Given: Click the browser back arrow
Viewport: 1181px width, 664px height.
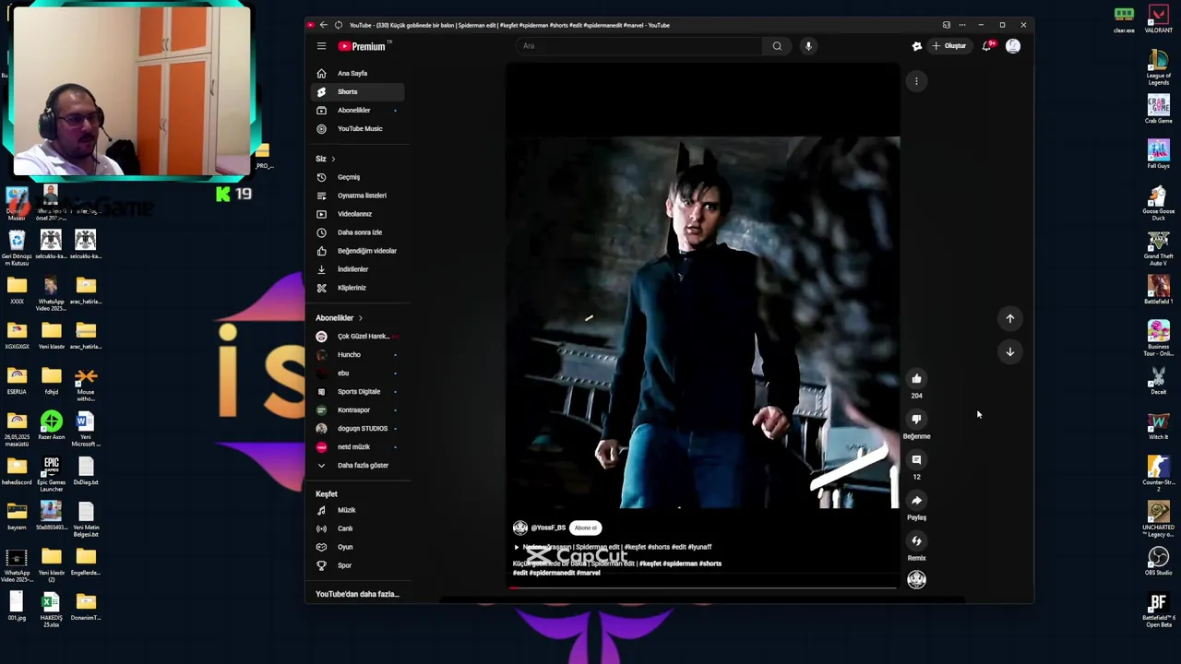Looking at the screenshot, I should [x=323, y=25].
